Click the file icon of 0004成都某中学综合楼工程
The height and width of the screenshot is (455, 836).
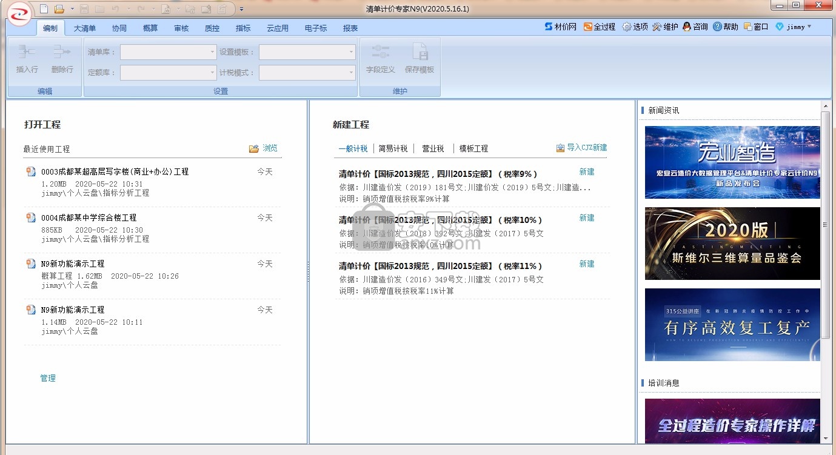pyautogui.click(x=31, y=218)
